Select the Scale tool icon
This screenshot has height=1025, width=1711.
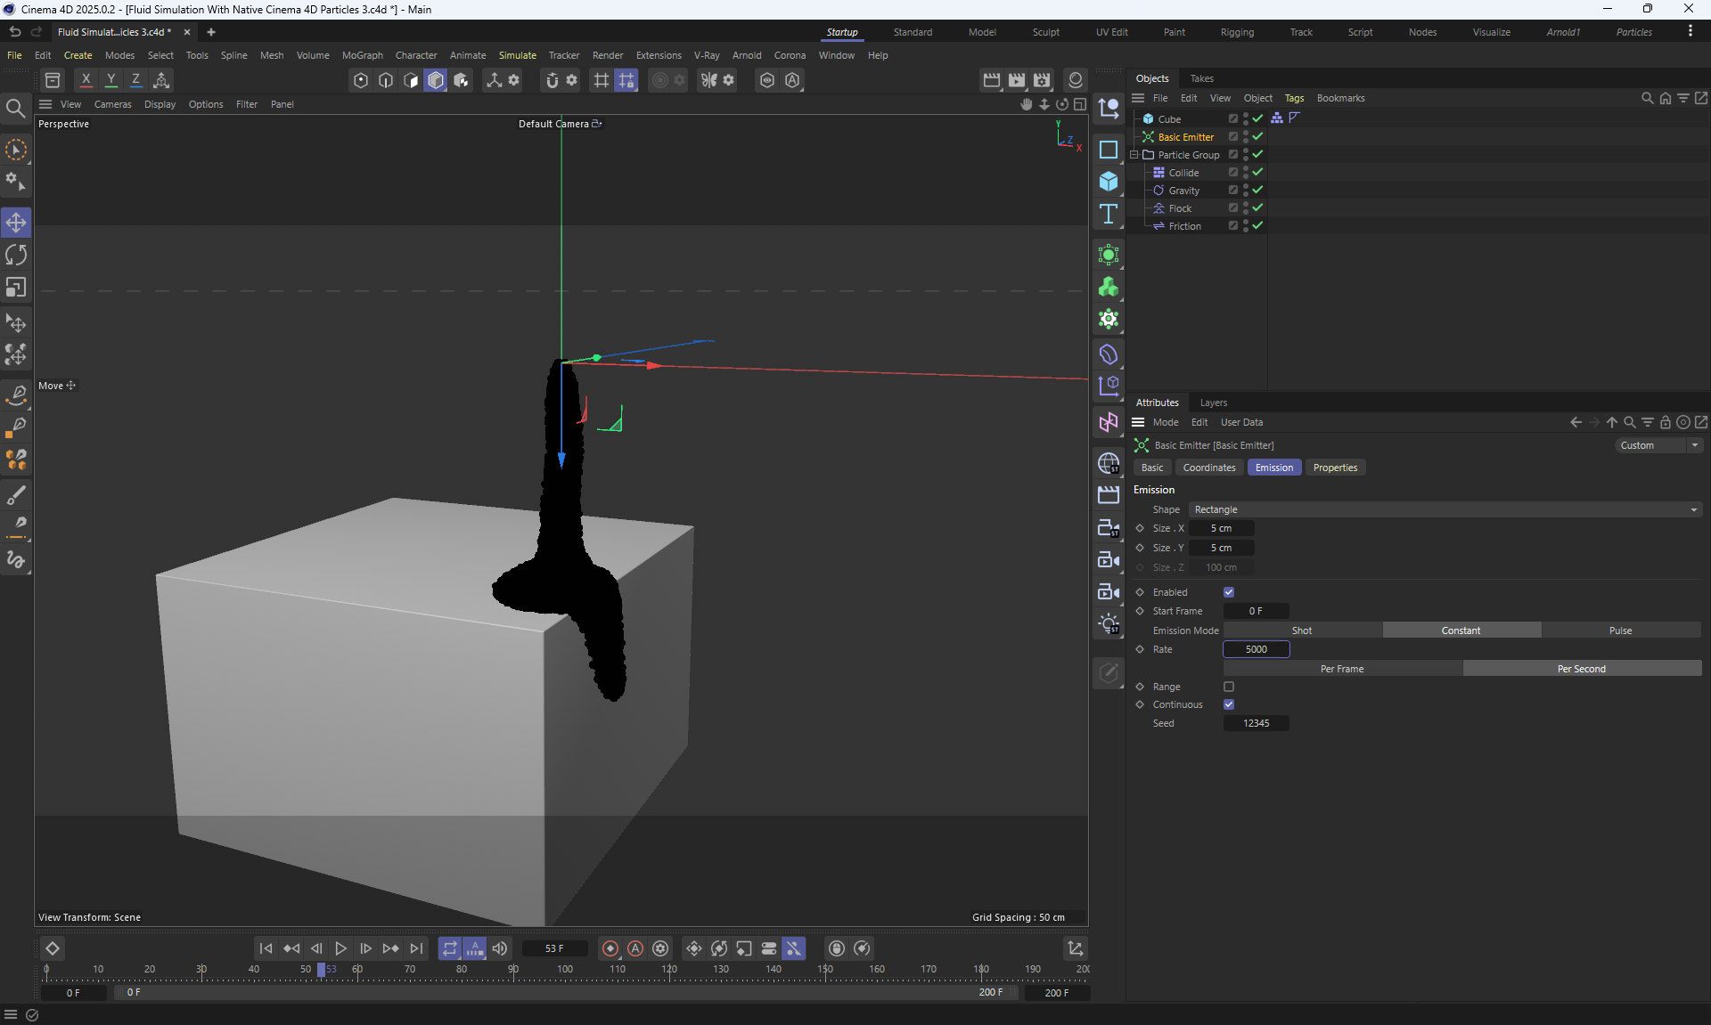pyautogui.click(x=16, y=288)
